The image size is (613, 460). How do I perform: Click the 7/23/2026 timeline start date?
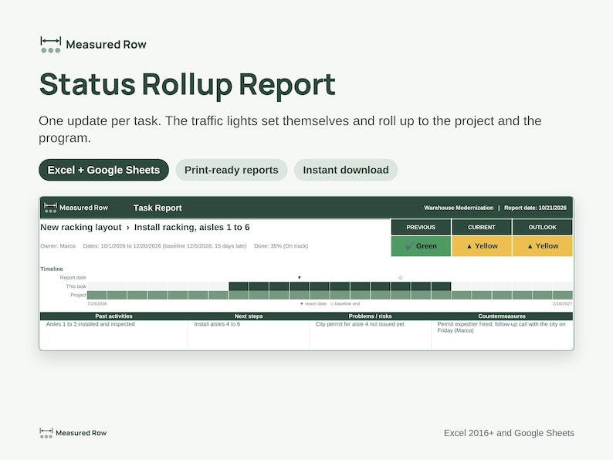[97, 303]
